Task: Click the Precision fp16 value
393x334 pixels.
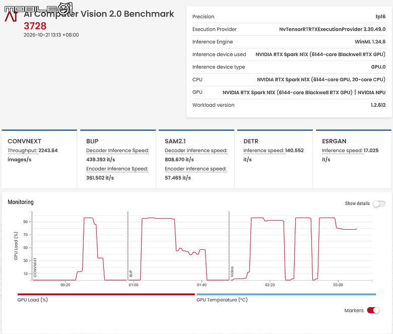Action: point(380,17)
